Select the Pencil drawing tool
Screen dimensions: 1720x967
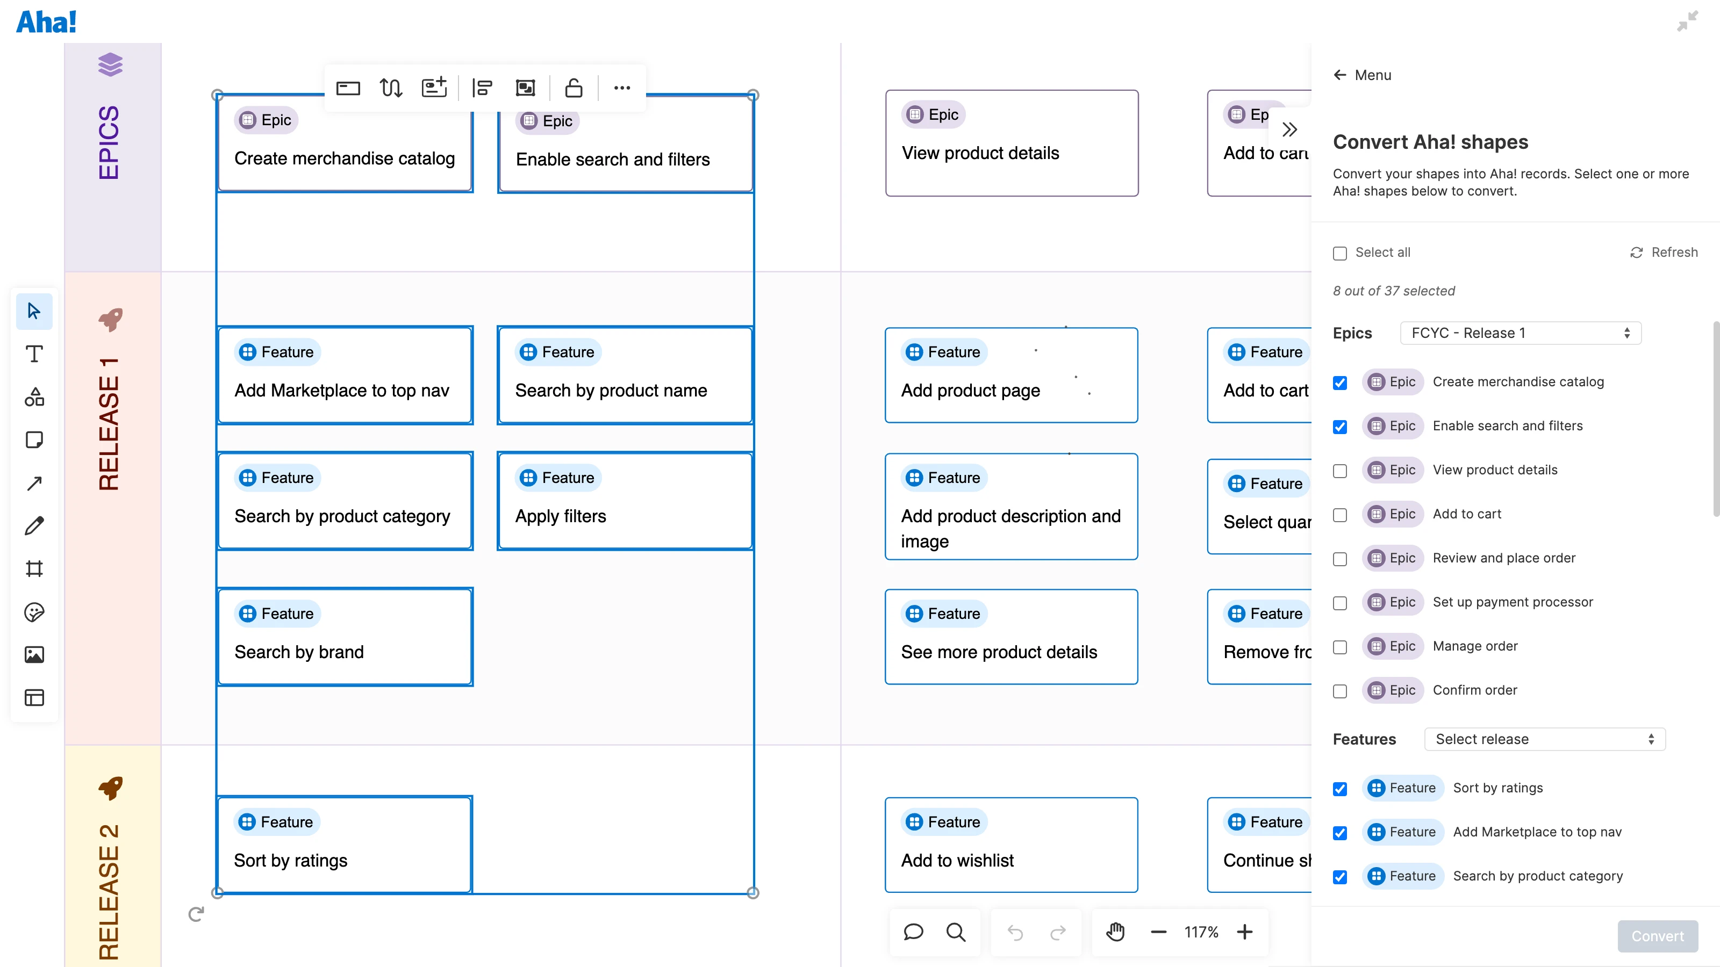[x=34, y=525]
